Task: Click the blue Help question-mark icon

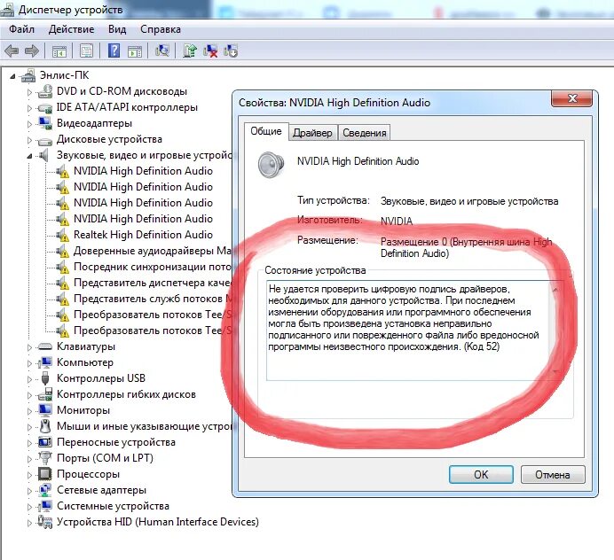Action: [114, 51]
